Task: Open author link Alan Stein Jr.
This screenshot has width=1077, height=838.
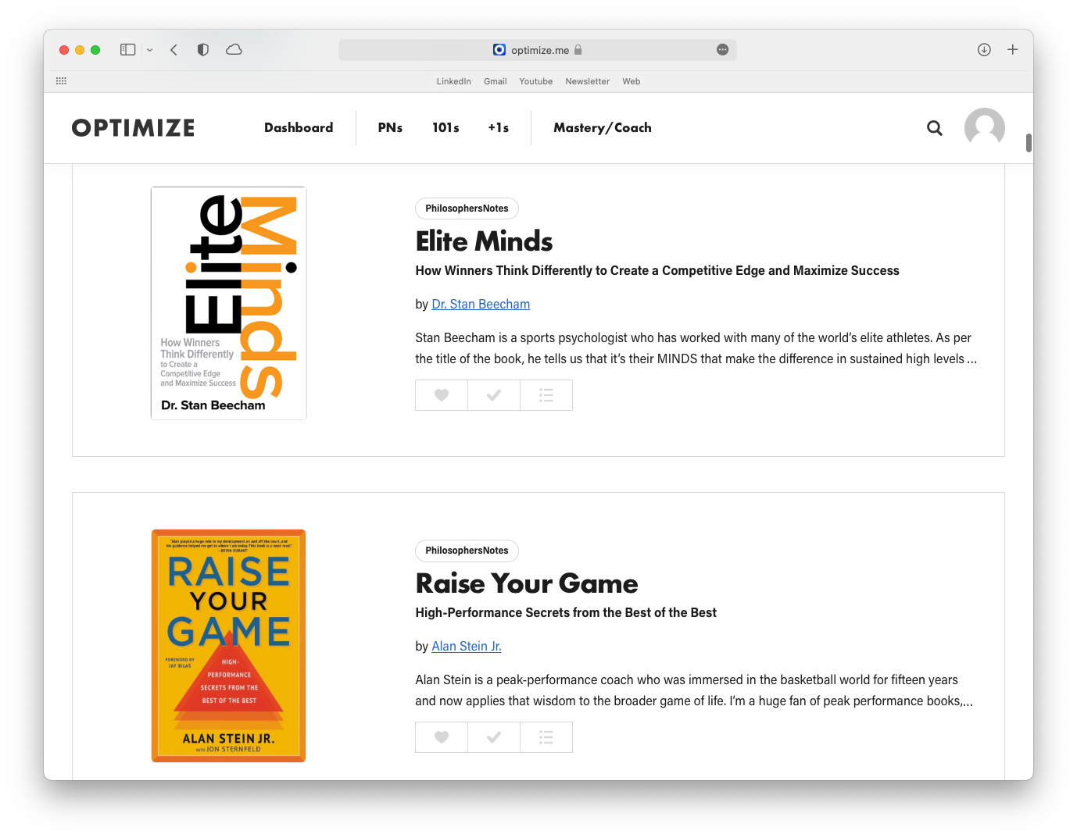Action: point(467,647)
